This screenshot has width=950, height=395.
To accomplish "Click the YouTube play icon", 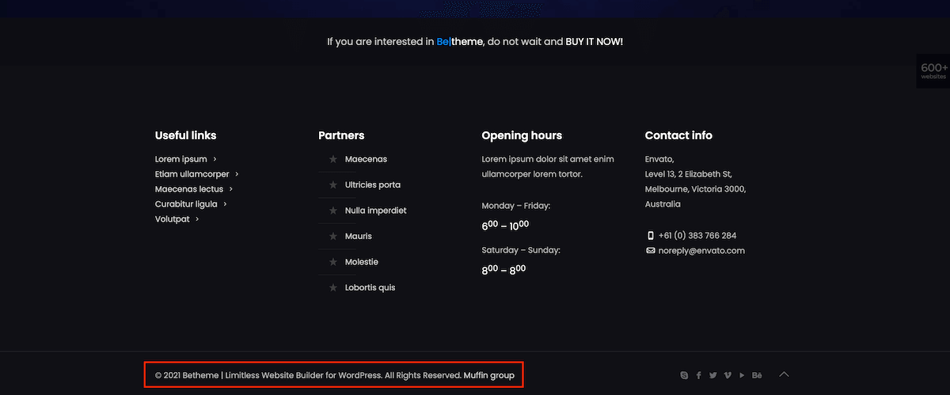I will click(x=742, y=375).
